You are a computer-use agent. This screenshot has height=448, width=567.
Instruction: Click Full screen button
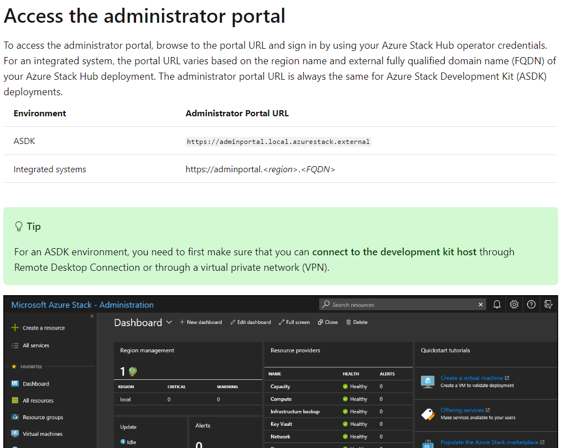[294, 322]
